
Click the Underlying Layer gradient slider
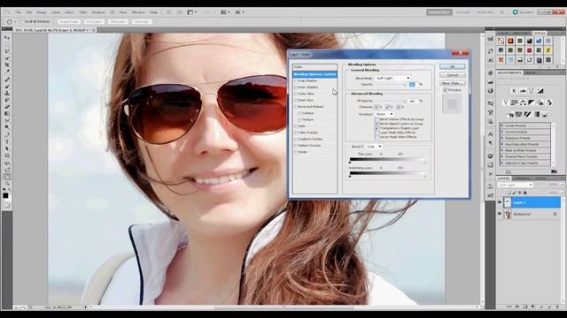[387, 173]
